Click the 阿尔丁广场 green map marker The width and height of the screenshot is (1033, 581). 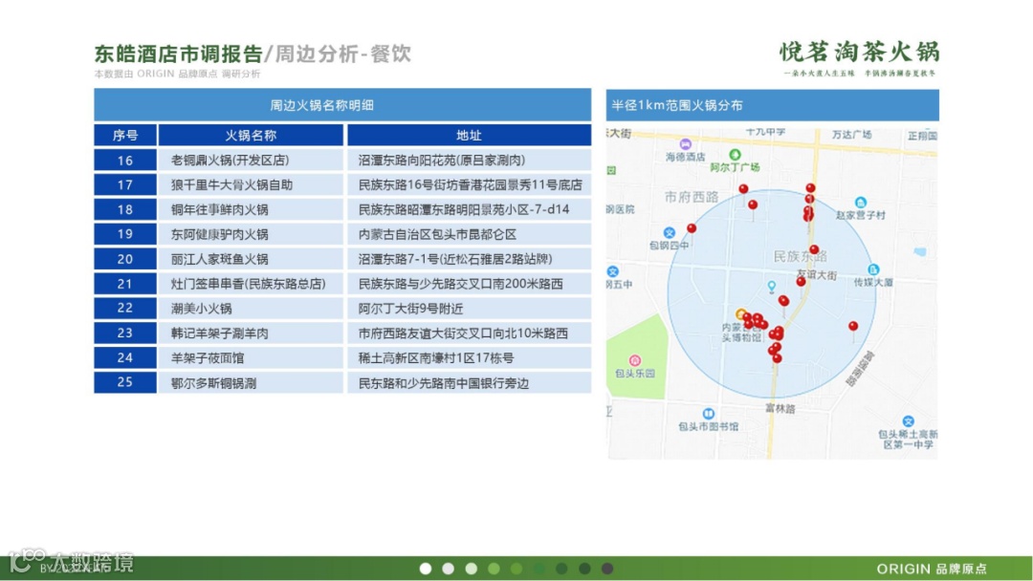pyautogui.click(x=735, y=155)
